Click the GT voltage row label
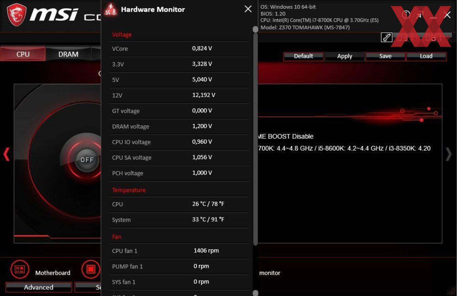This screenshot has height=296, width=457. click(x=126, y=111)
